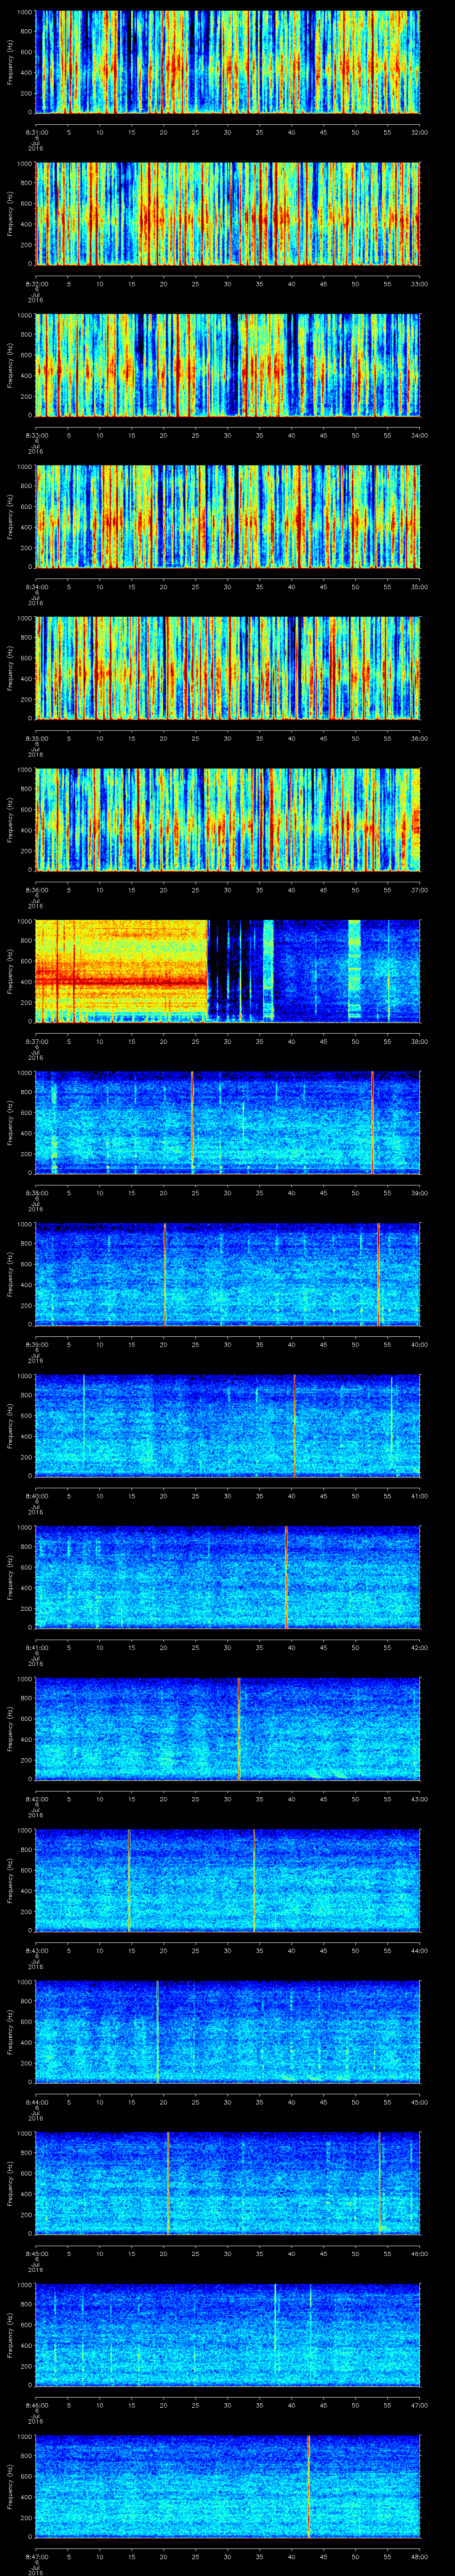Select the "8:34:00" start time label

tap(36, 587)
